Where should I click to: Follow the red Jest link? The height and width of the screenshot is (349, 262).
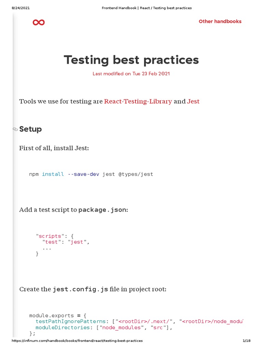[x=193, y=101]
